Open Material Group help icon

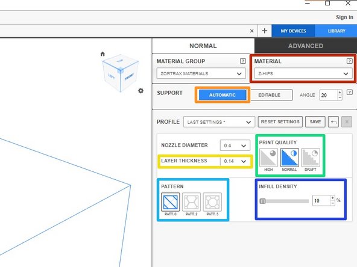pos(242,61)
